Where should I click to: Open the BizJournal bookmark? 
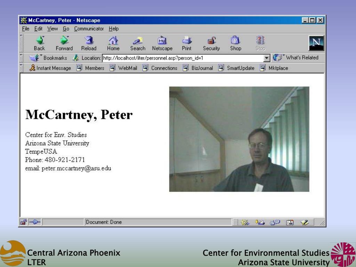point(198,68)
